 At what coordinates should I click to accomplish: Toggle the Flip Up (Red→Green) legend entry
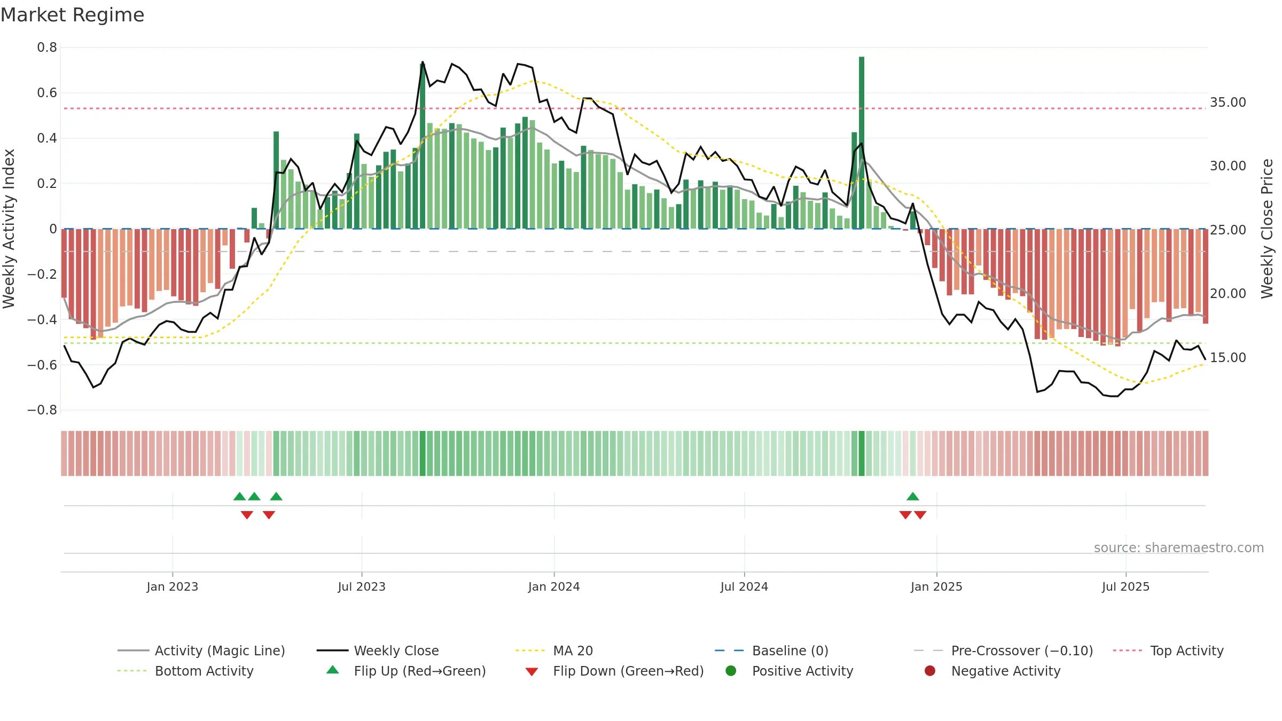click(406, 671)
